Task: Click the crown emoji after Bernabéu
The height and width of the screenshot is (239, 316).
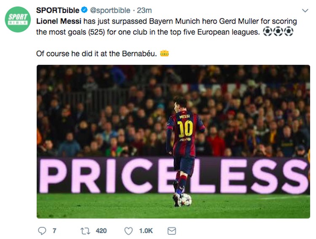Action: pyautogui.click(x=164, y=54)
